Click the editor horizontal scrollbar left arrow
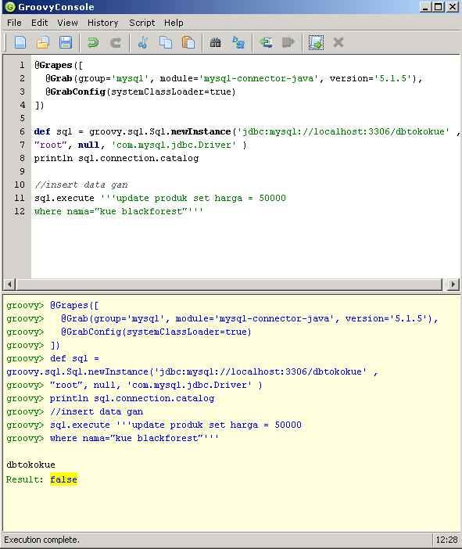Screen dimensions: 462x549 [x=9, y=284]
